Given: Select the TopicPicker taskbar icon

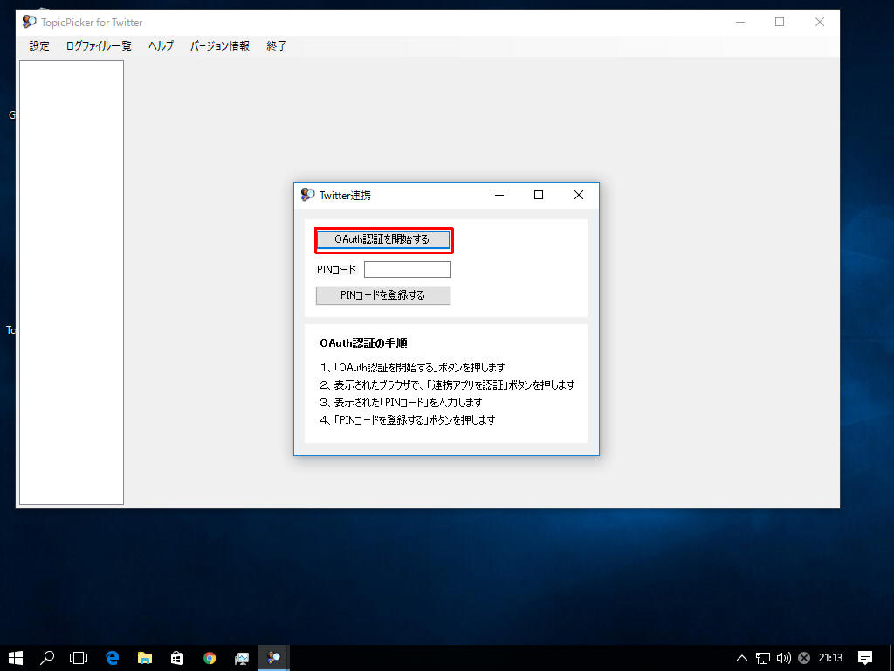Looking at the screenshot, I should (x=274, y=658).
